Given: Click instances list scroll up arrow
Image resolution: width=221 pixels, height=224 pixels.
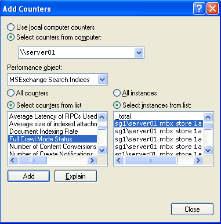Looking at the screenshot, I should (x=208, y=117).
